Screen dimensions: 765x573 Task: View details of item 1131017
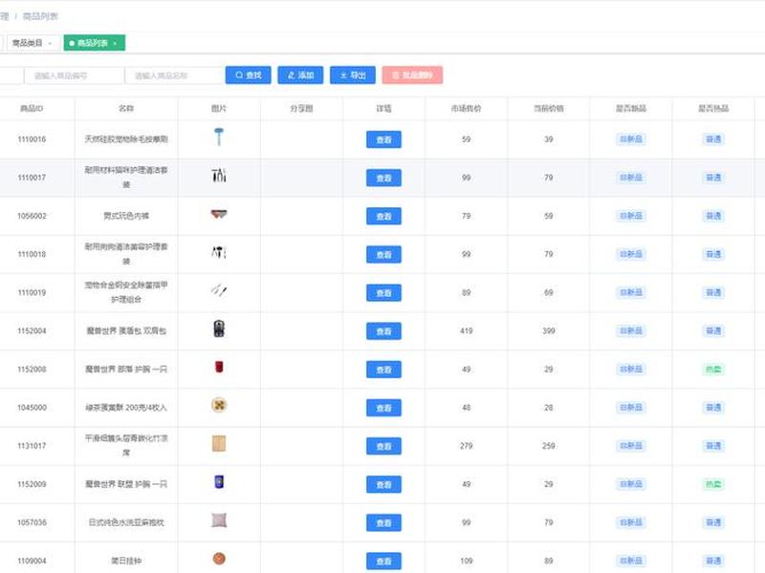(383, 446)
